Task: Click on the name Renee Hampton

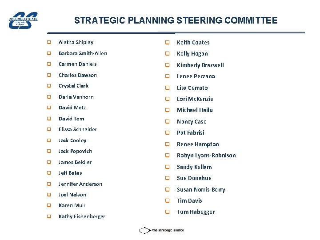Action: 198,144
